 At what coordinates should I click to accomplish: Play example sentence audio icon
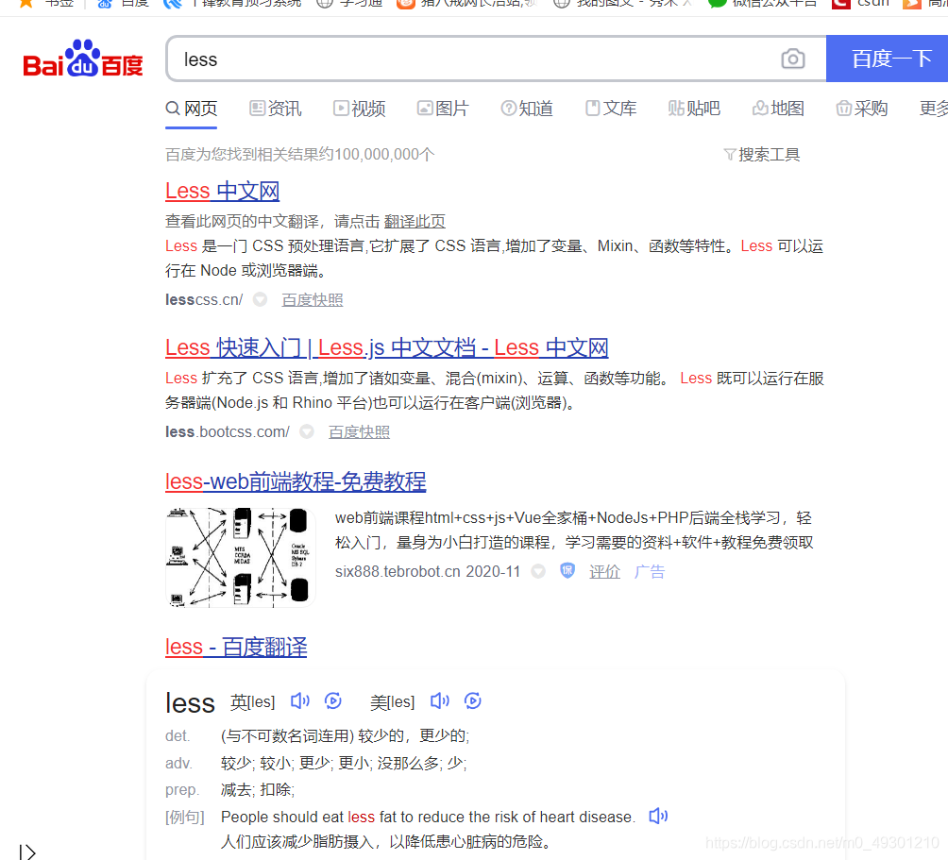pyautogui.click(x=658, y=817)
